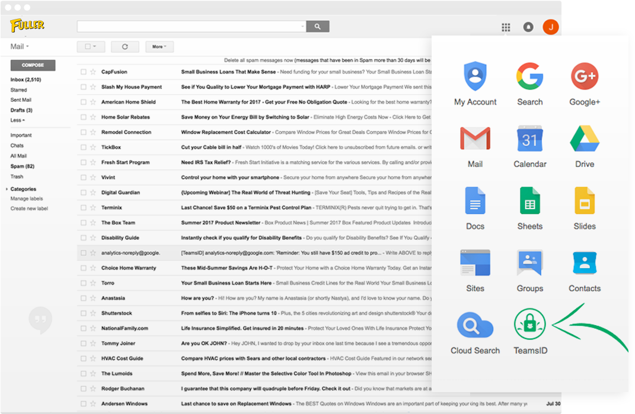Launch the Docs app
The width and height of the screenshot is (635, 414).
[475, 208]
